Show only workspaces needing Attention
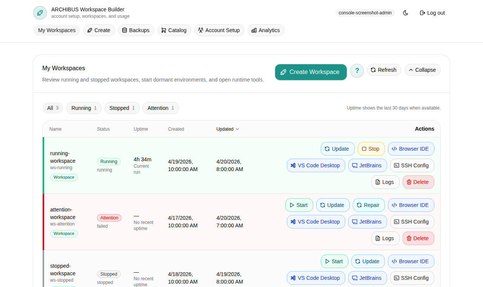Image resolution: width=483 pixels, height=287 pixels. (x=160, y=108)
